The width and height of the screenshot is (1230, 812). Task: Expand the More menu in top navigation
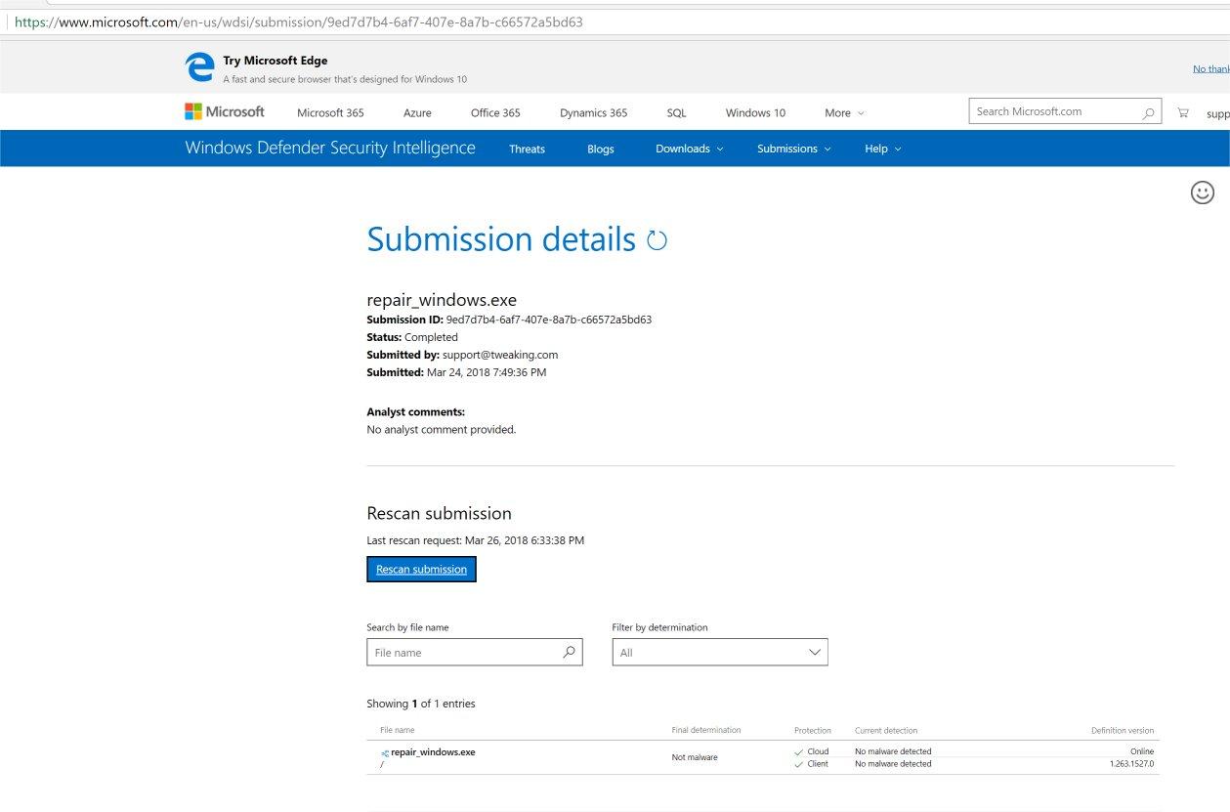click(844, 113)
